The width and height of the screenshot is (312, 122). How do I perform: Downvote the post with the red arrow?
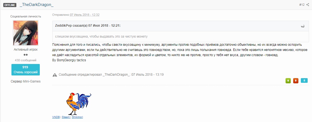tap(296, 81)
